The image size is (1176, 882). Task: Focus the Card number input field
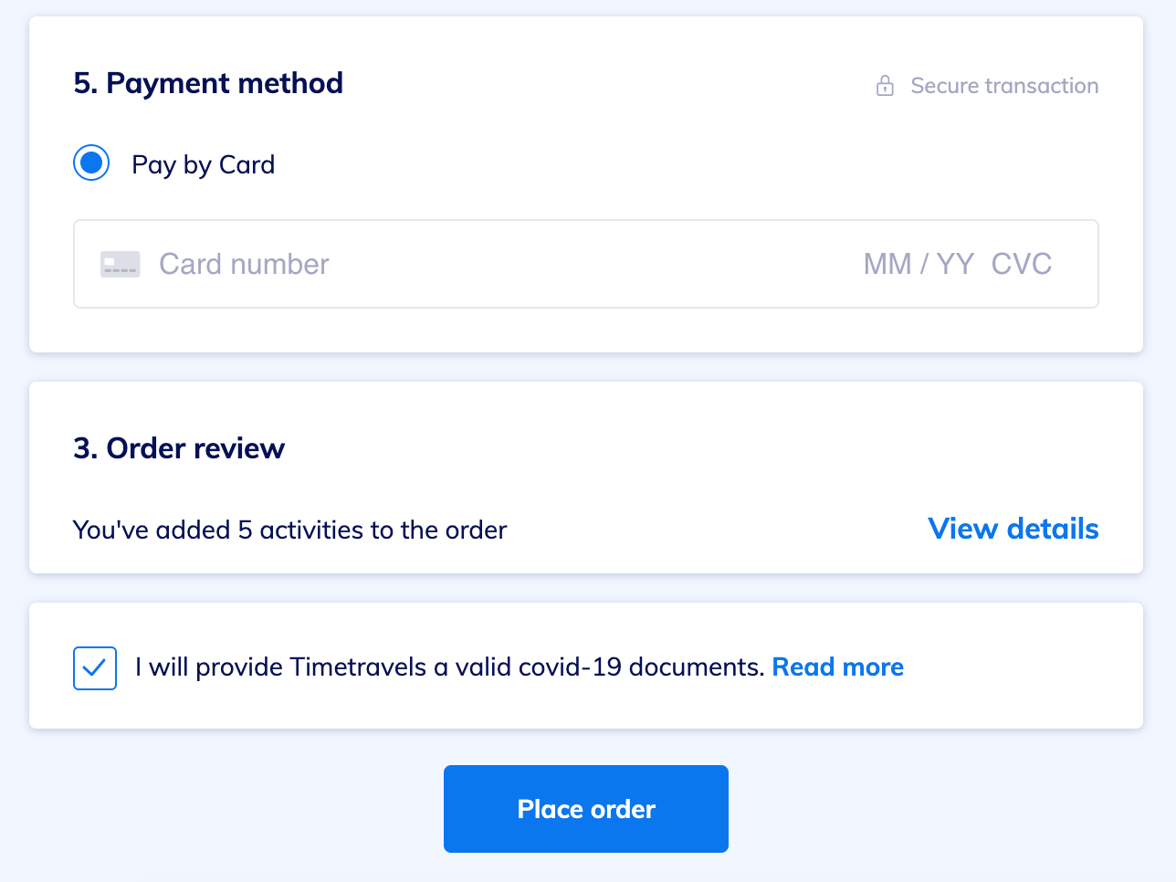(x=457, y=264)
